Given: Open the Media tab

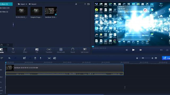Looking at the screenshot, I should pos(2,50).
